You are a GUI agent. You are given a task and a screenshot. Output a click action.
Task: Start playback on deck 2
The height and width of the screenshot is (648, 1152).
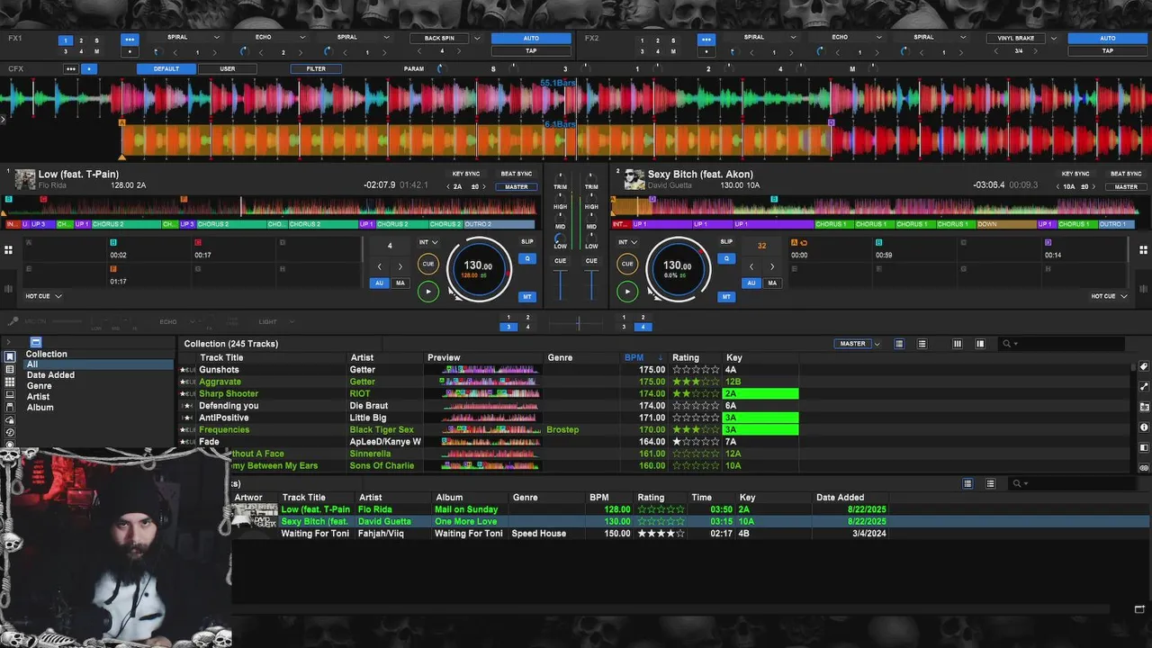(627, 291)
